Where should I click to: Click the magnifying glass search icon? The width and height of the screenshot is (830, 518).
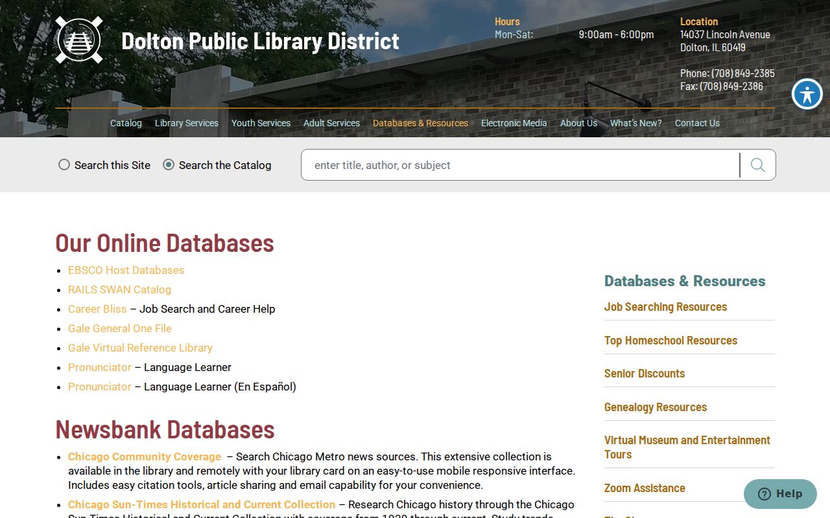point(757,165)
